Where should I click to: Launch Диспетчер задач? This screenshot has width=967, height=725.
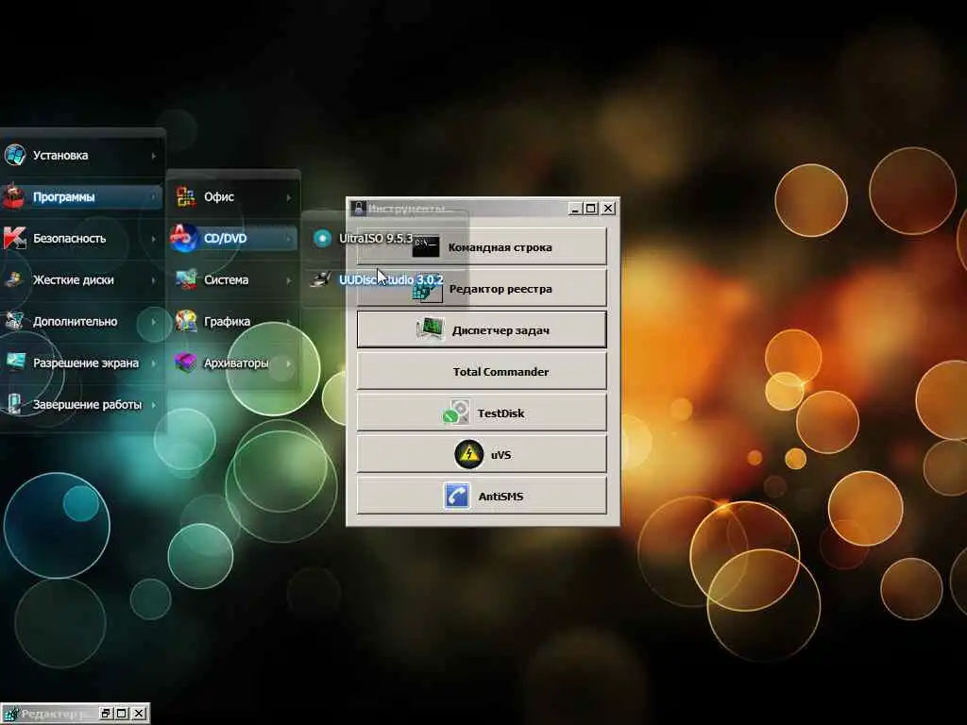coord(482,329)
